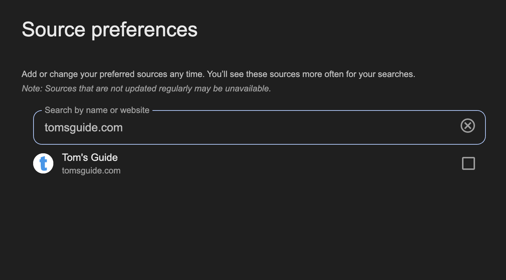Select the Tom's Guide result title
The image size is (506, 280).
pos(90,158)
